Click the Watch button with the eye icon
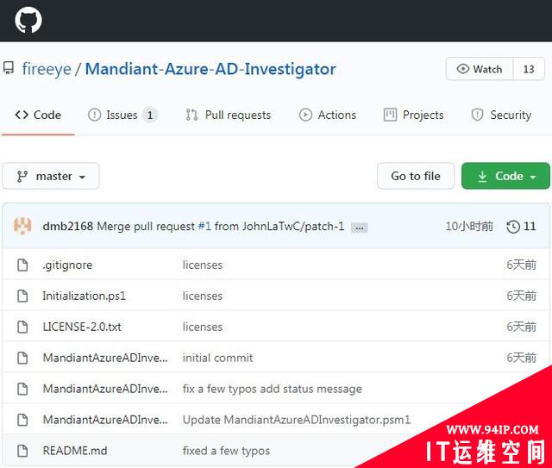 (480, 69)
